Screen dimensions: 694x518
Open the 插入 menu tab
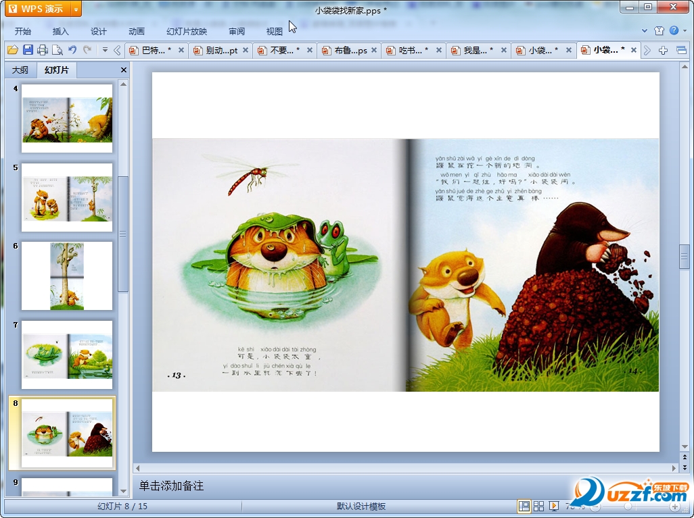(x=61, y=31)
